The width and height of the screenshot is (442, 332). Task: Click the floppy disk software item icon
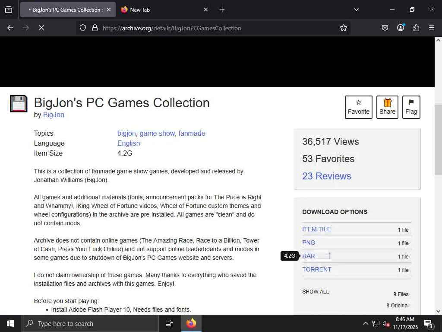(19, 104)
